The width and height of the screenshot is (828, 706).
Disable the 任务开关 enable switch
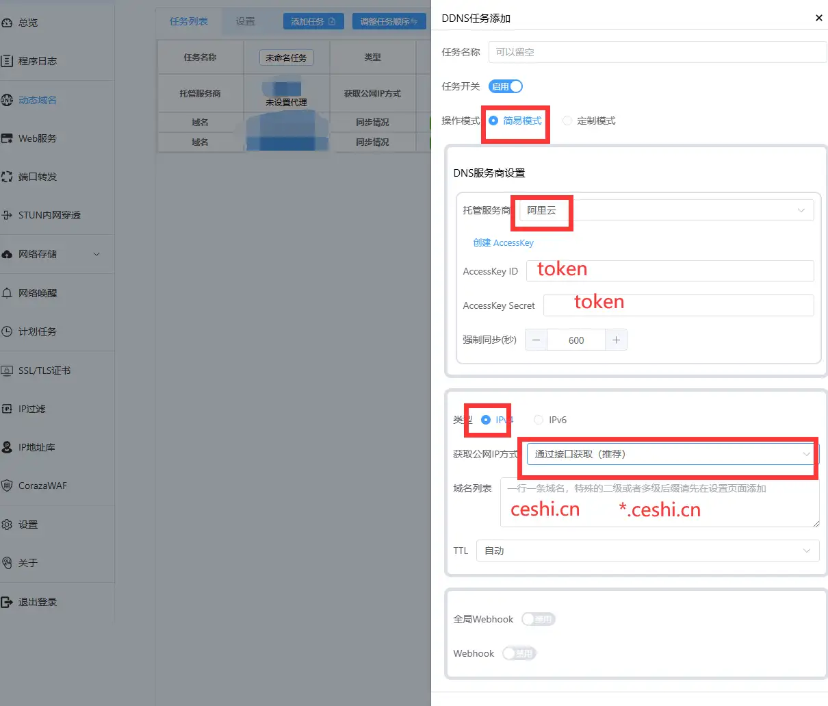point(505,87)
